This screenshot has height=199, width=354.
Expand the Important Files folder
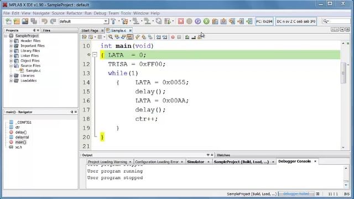(11, 46)
